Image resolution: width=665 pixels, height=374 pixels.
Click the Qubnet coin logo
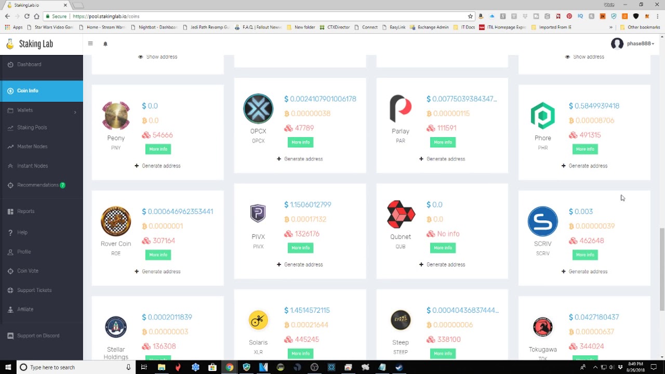coord(401,214)
